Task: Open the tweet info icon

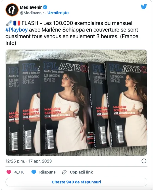Action: point(144,161)
